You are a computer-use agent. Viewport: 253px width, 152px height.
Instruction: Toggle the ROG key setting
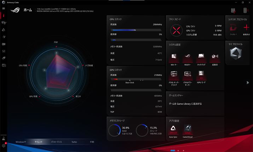[187, 58]
